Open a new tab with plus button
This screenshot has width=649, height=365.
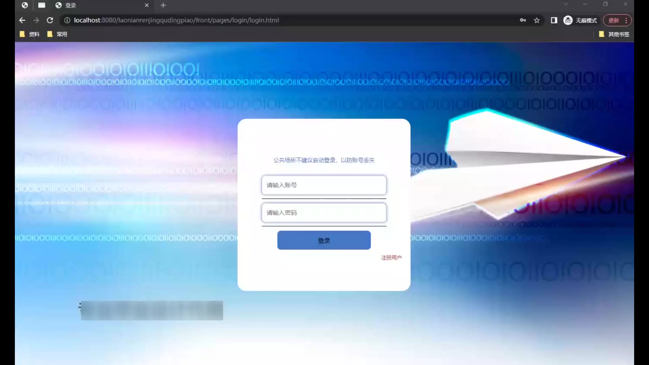(x=163, y=5)
